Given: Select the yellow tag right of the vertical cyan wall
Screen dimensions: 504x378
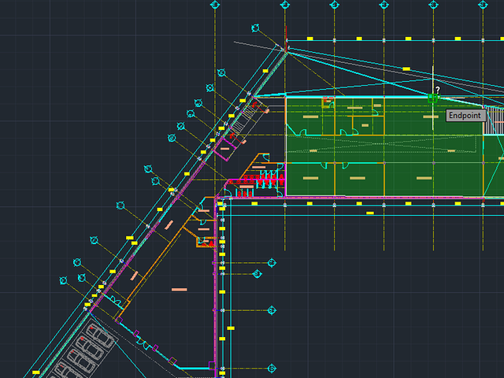Looking at the screenshot, I should pyautogui.click(x=231, y=328).
